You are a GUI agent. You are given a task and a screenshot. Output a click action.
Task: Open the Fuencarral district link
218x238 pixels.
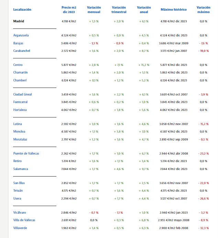pyautogui.click(x=20, y=102)
